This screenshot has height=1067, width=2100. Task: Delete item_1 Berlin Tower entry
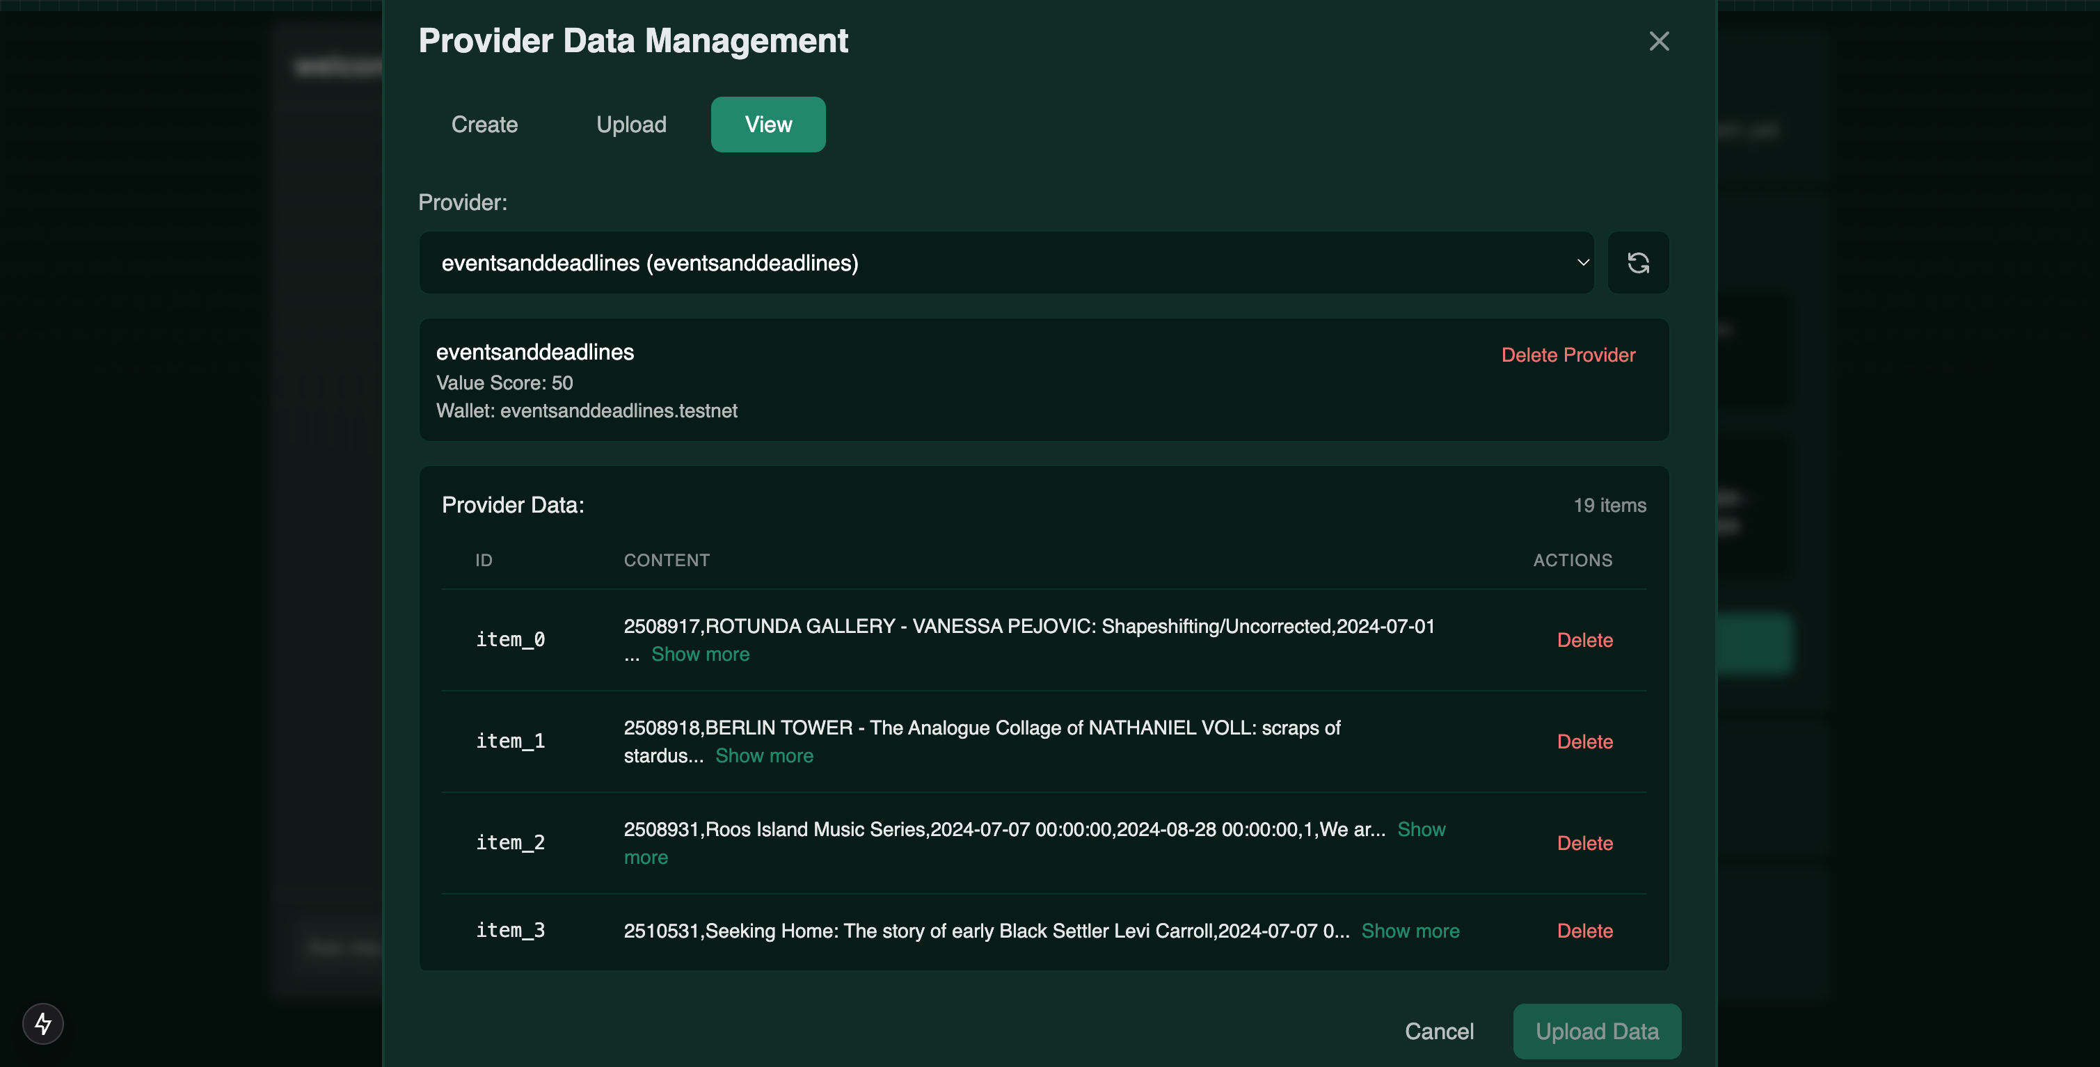tap(1584, 741)
